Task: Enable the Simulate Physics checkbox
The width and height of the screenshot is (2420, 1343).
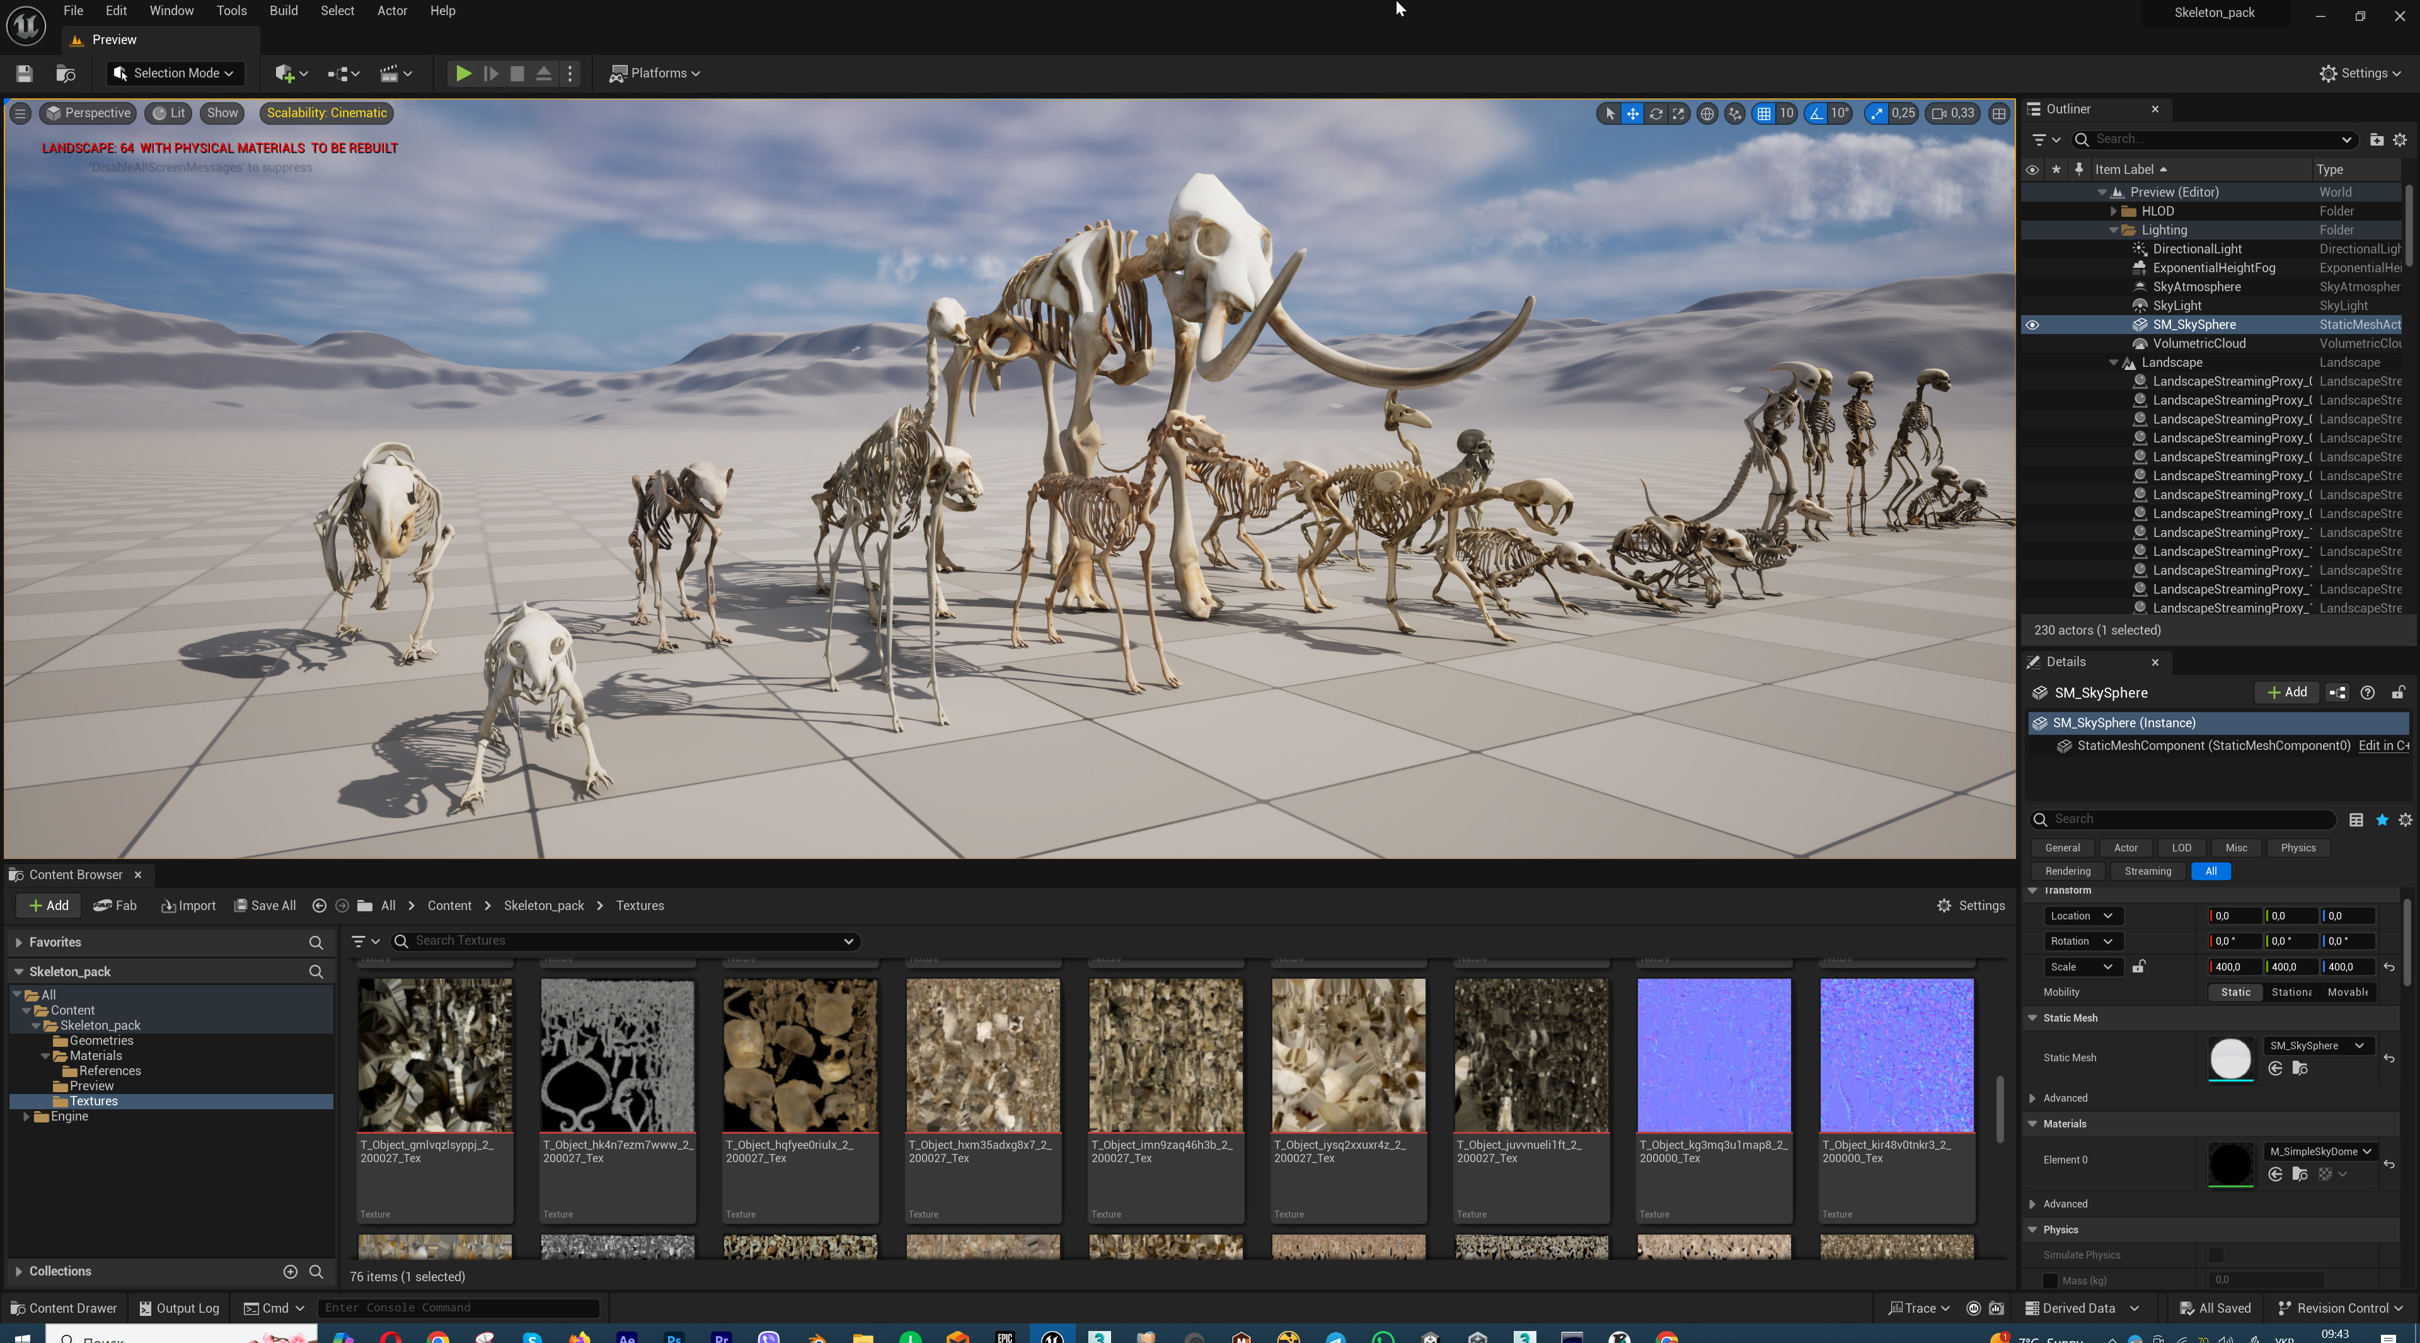Action: tap(2215, 1255)
